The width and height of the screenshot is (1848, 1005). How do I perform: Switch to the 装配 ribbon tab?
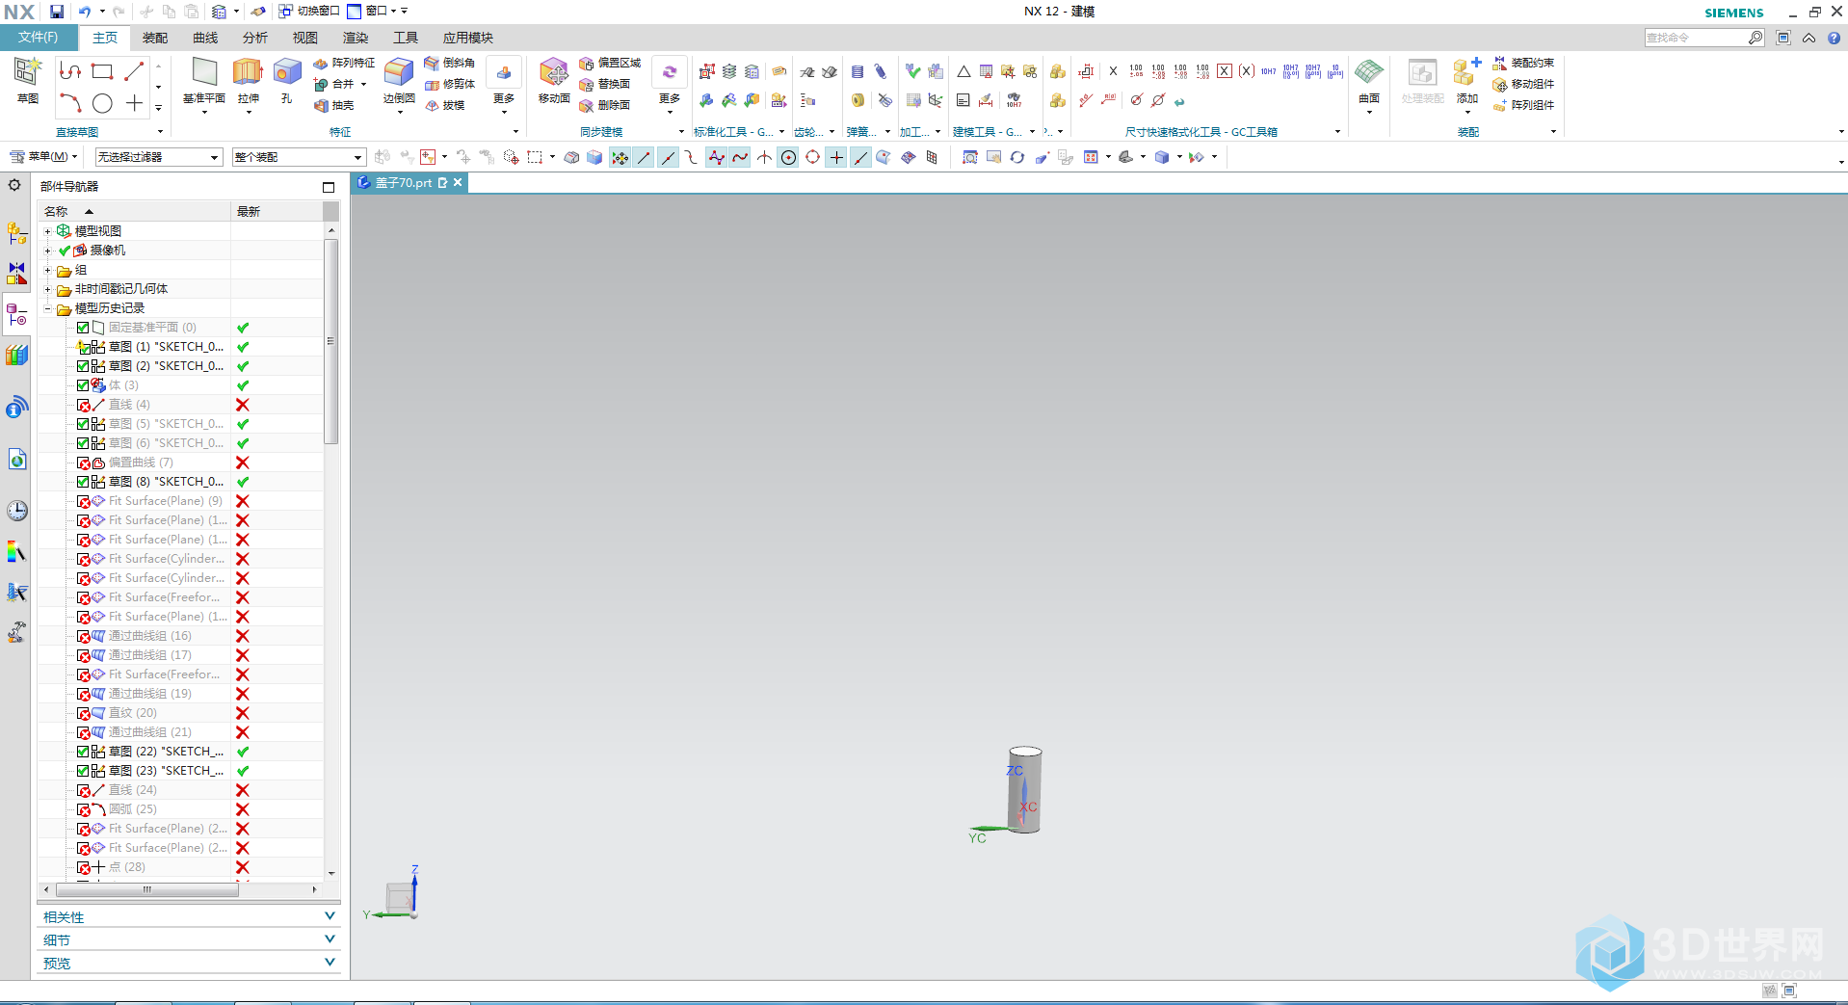click(155, 38)
